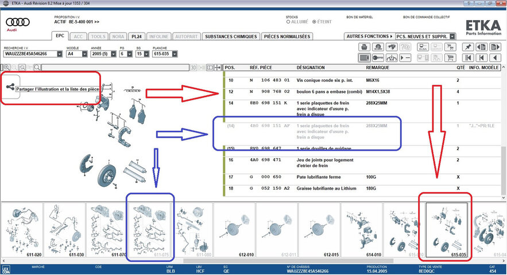Screen dimensions: 507x275
Task: Select the ALLUMÉ stocks radio button
Action: tap(288, 22)
